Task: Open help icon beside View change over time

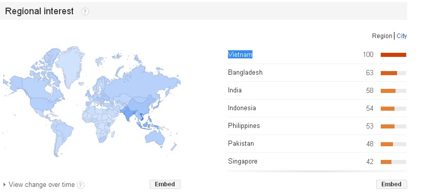Action: click(80, 185)
